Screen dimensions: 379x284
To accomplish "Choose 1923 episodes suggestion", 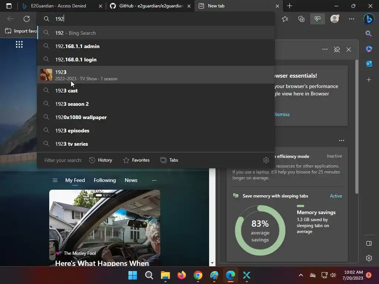I will click(156, 131).
